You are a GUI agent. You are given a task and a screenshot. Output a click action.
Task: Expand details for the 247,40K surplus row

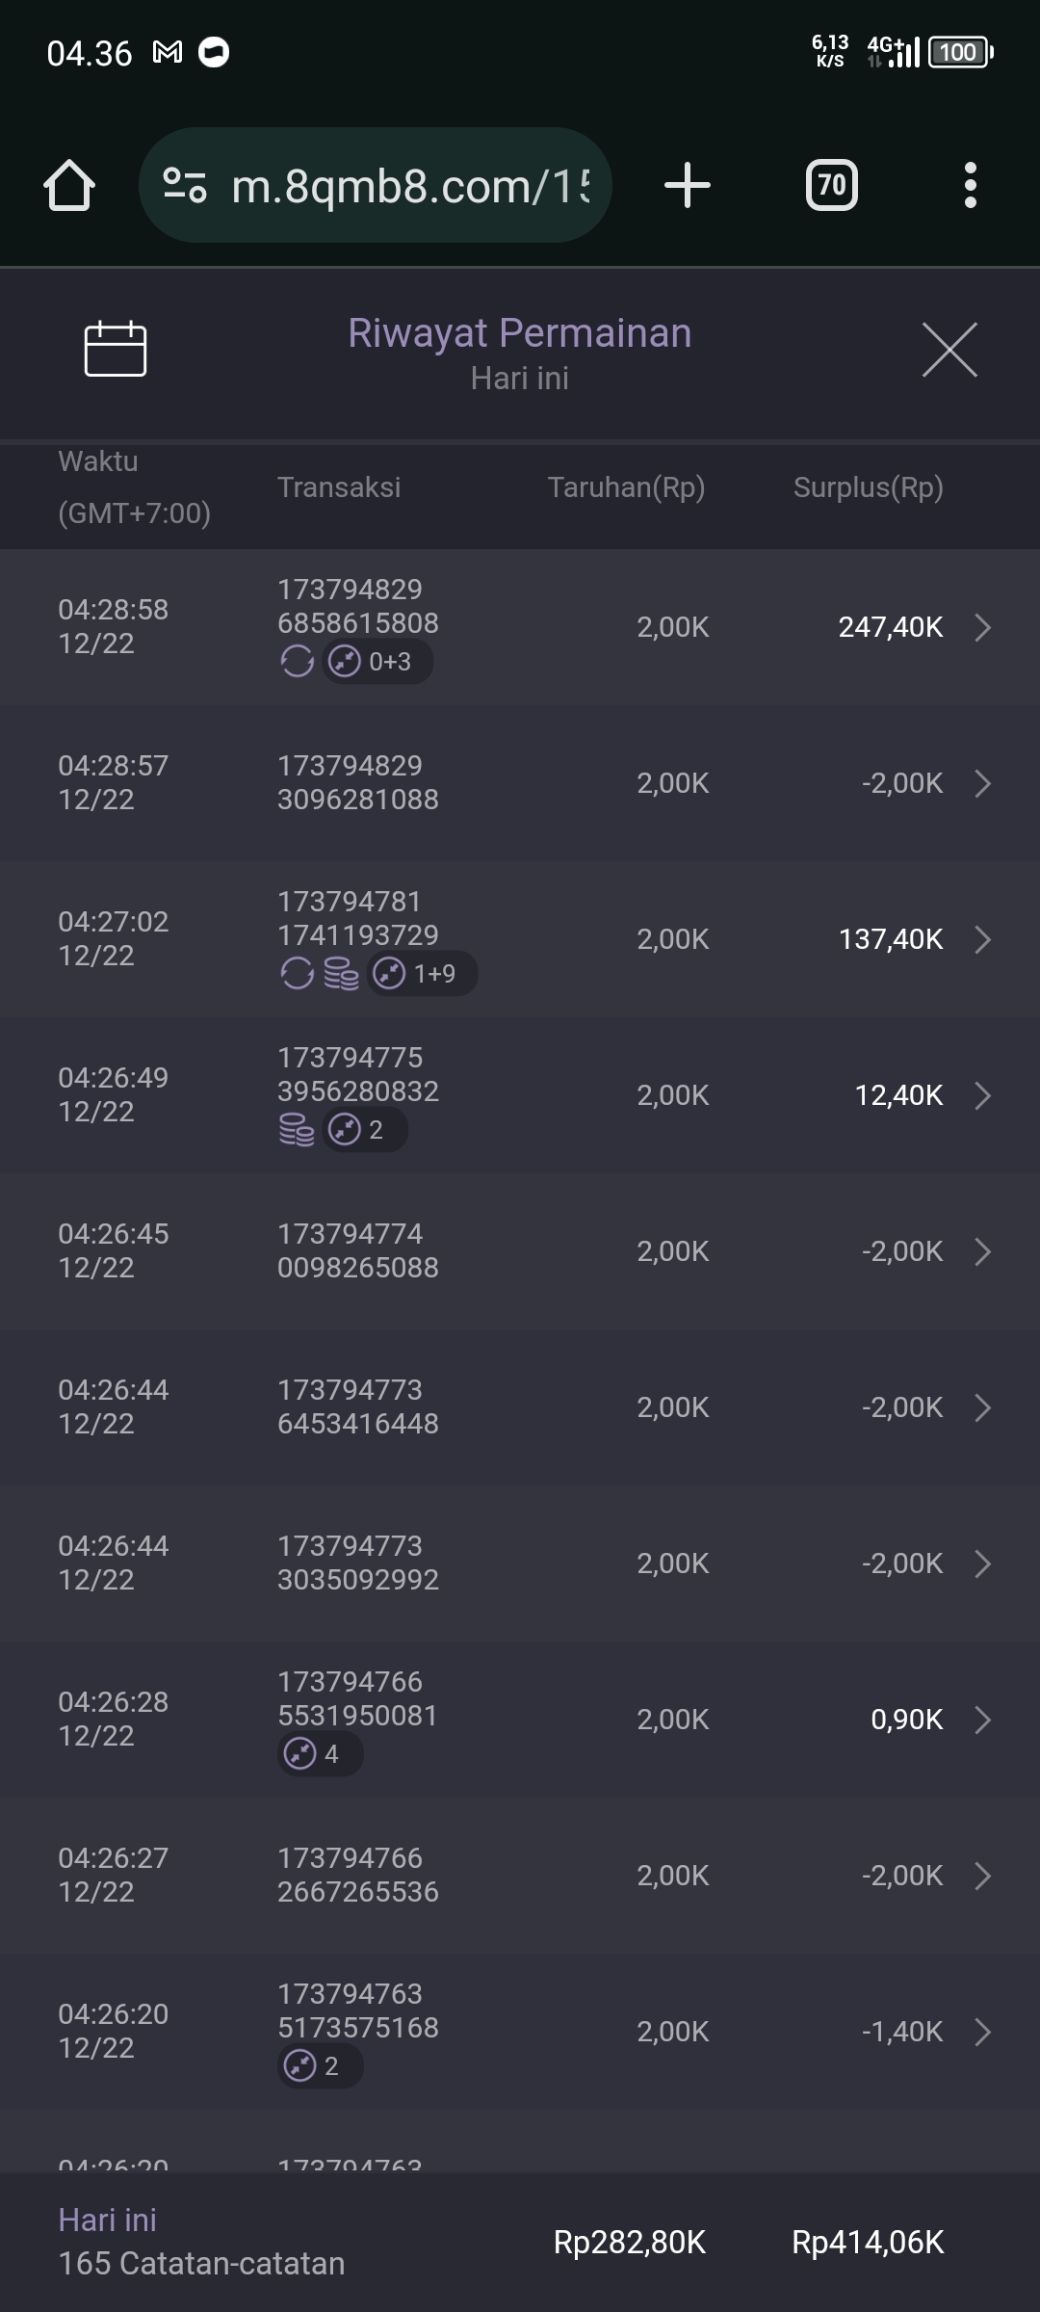click(982, 627)
